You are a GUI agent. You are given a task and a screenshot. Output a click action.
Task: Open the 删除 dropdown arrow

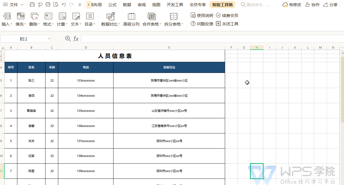(39, 24)
